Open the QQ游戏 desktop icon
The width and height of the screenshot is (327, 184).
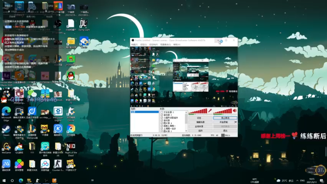pyautogui.click(x=19, y=148)
